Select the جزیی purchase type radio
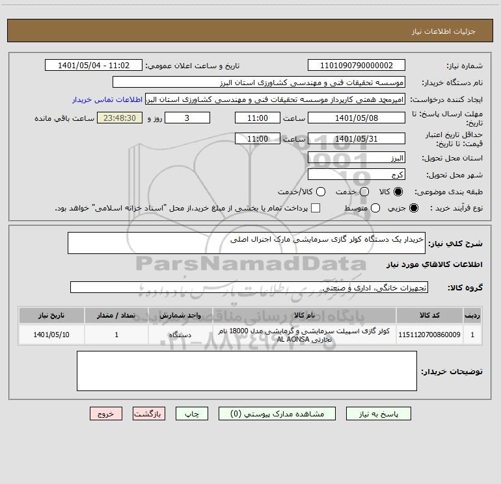The height and width of the screenshot is (484, 501). (413, 208)
